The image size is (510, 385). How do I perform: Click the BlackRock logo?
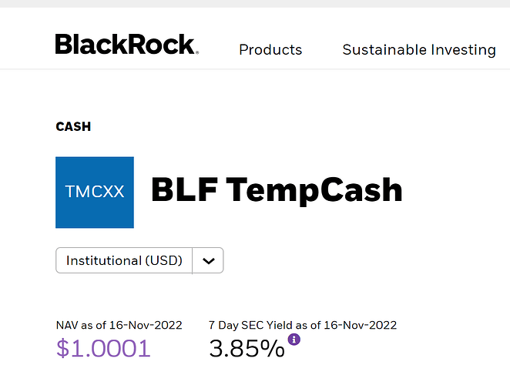126,45
